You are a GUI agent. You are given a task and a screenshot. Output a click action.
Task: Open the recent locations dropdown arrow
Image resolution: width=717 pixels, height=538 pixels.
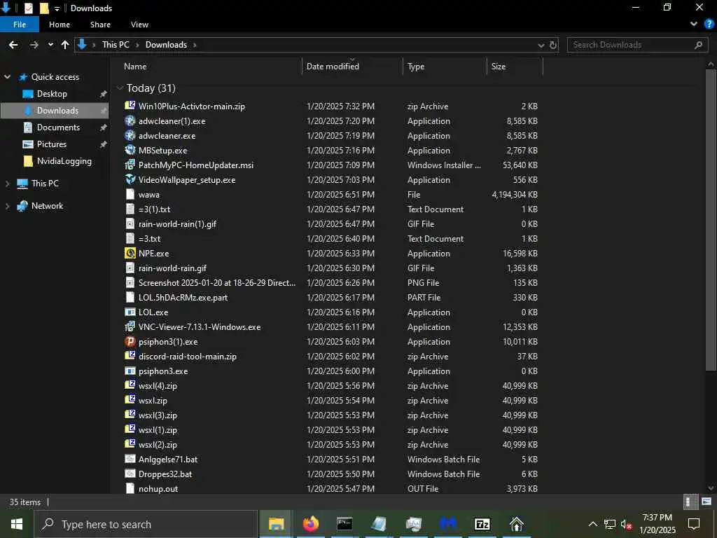50,45
